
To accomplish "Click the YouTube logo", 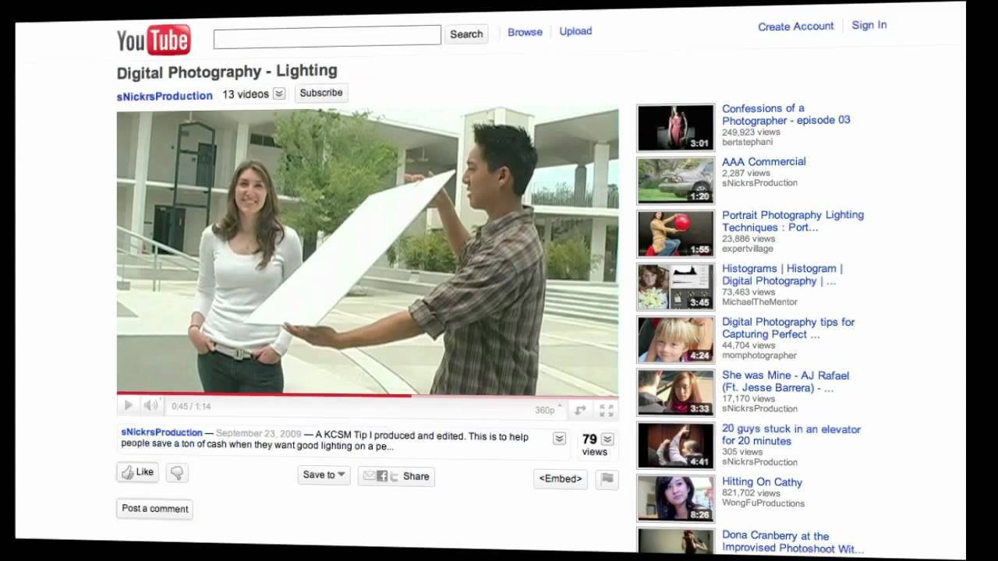I will (x=154, y=40).
